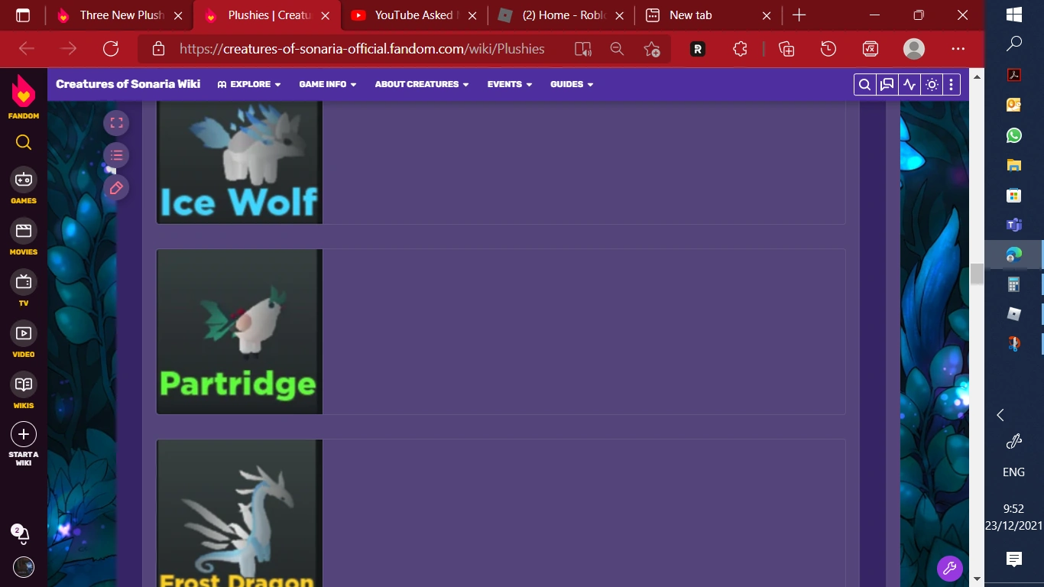Expand the EXPLORE menu

point(248,84)
